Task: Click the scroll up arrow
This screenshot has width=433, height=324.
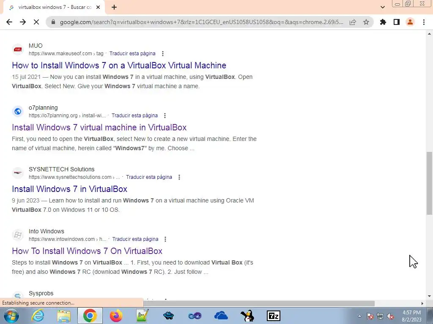Action: tap(429, 34)
